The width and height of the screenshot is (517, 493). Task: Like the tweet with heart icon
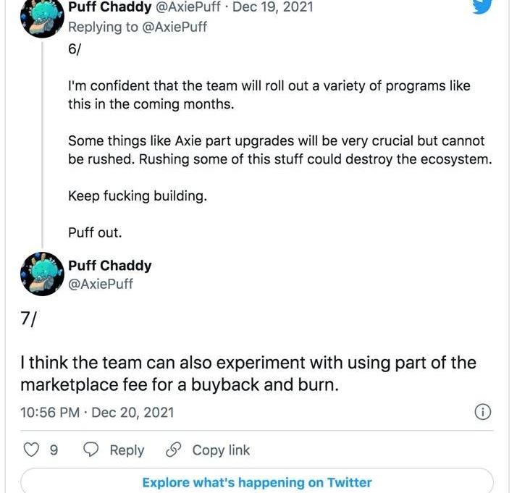[32, 450]
